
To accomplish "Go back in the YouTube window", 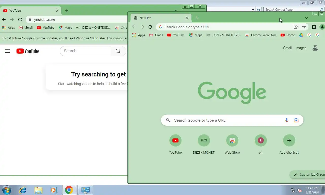I will (x=4, y=20).
